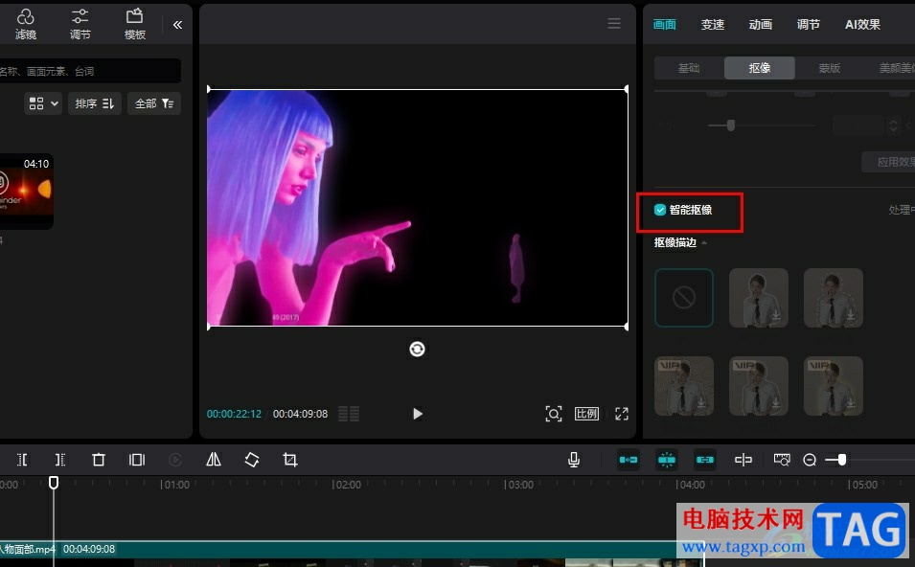Uncheck the 智能抠像 smart cutout checkbox
The image size is (915, 567).
click(x=660, y=210)
